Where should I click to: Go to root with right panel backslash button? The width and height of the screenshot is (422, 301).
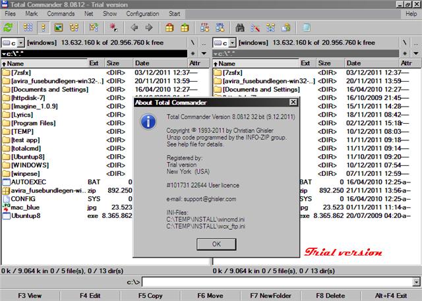(404, 43)
